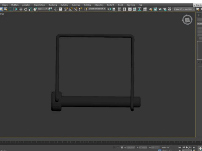Open the Customize menu
Viewport: 202px width, 151px height.
pos(76,5)
